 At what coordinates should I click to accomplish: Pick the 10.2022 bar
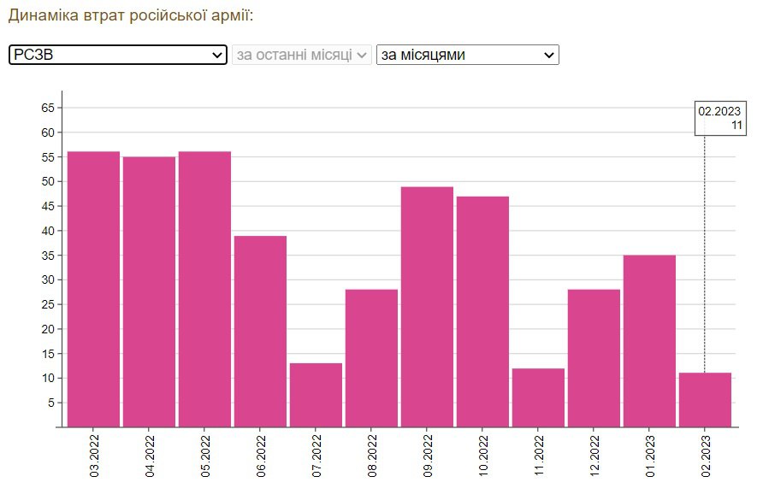point(482,312)
